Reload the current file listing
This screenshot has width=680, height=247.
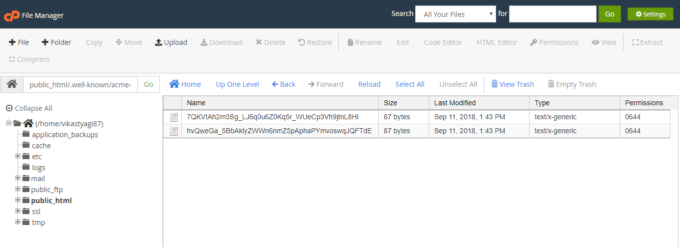click(369, 84)
